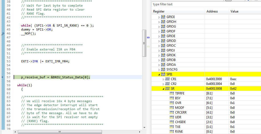
Task: Collapse the SPI1 peripheral node
Action: (159, 75)
